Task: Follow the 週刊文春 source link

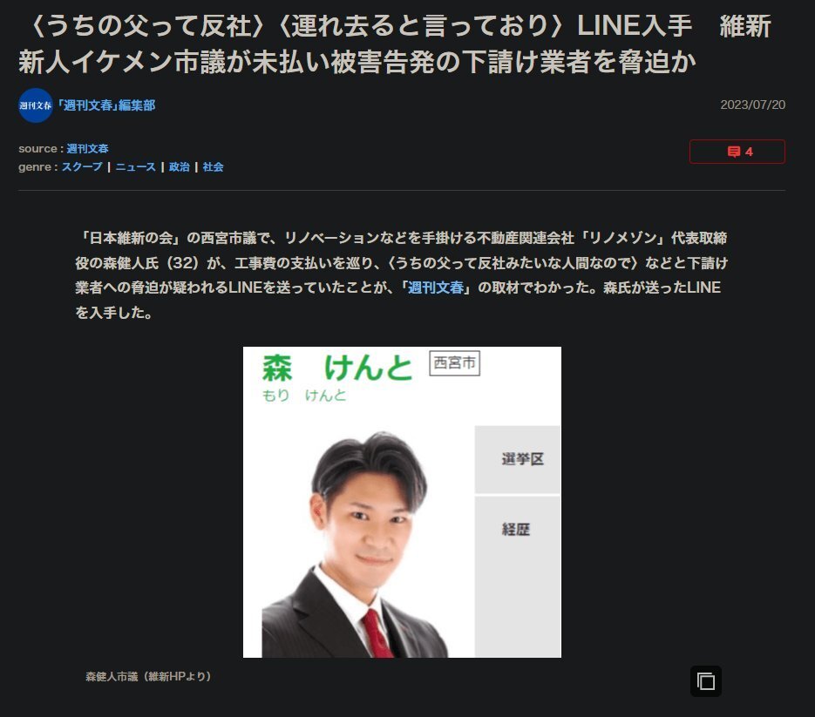Action: [x=87, y=149]
